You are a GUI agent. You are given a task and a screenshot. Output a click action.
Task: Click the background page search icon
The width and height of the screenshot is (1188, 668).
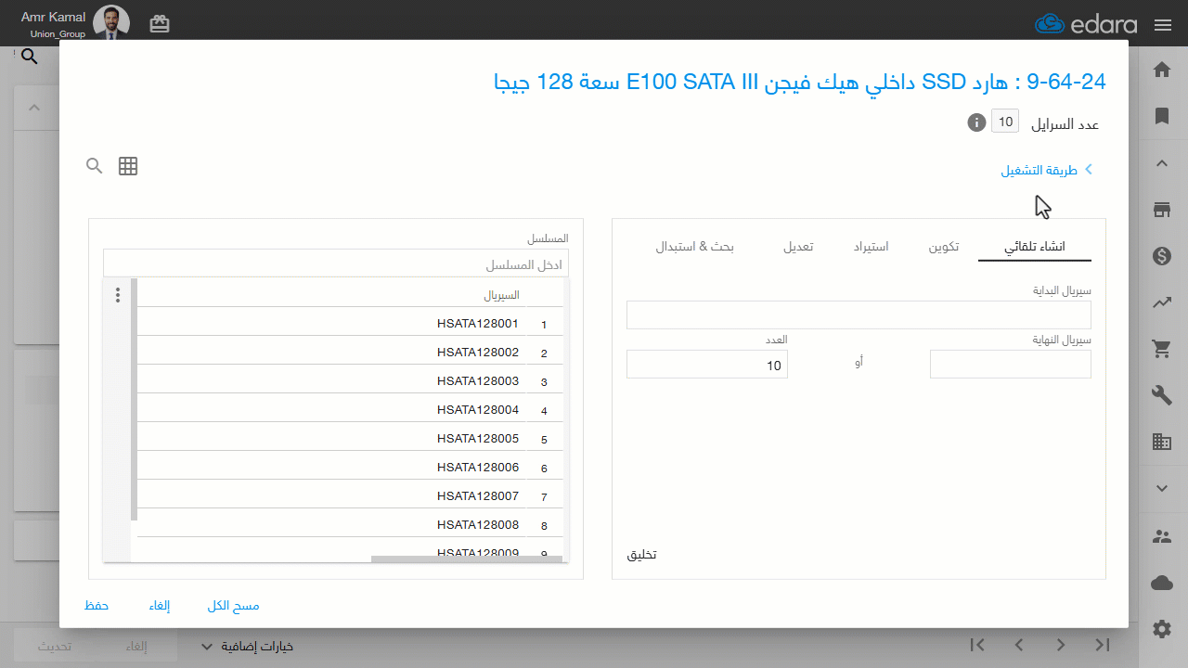29,58
